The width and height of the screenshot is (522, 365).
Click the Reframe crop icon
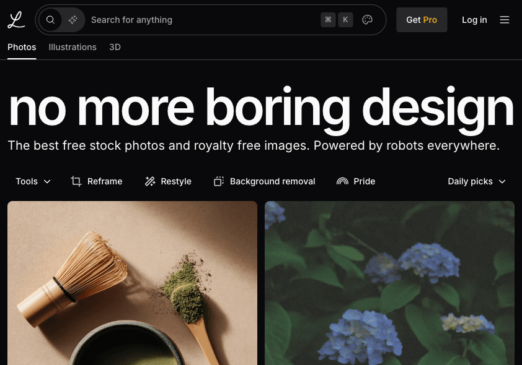(x=76, y=181)
